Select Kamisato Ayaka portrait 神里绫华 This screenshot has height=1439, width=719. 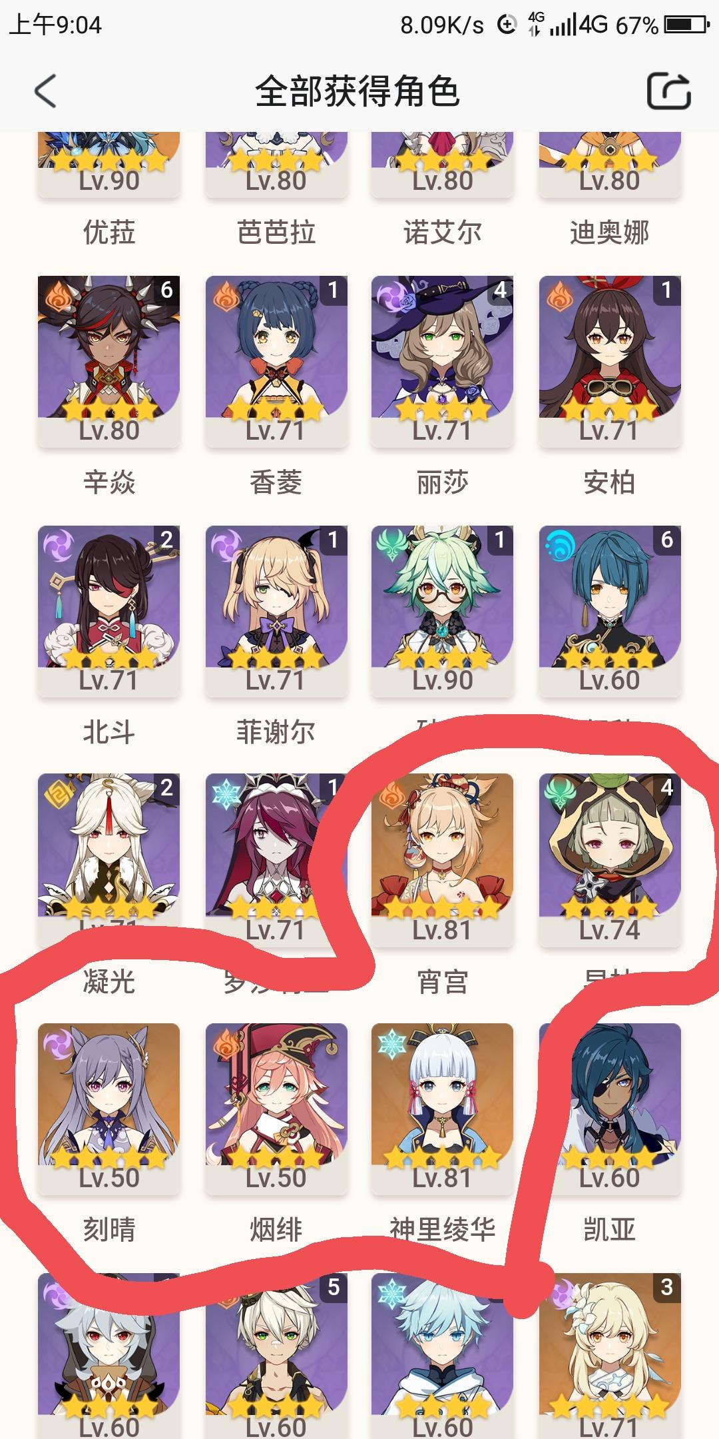[x=443, y=1109]
